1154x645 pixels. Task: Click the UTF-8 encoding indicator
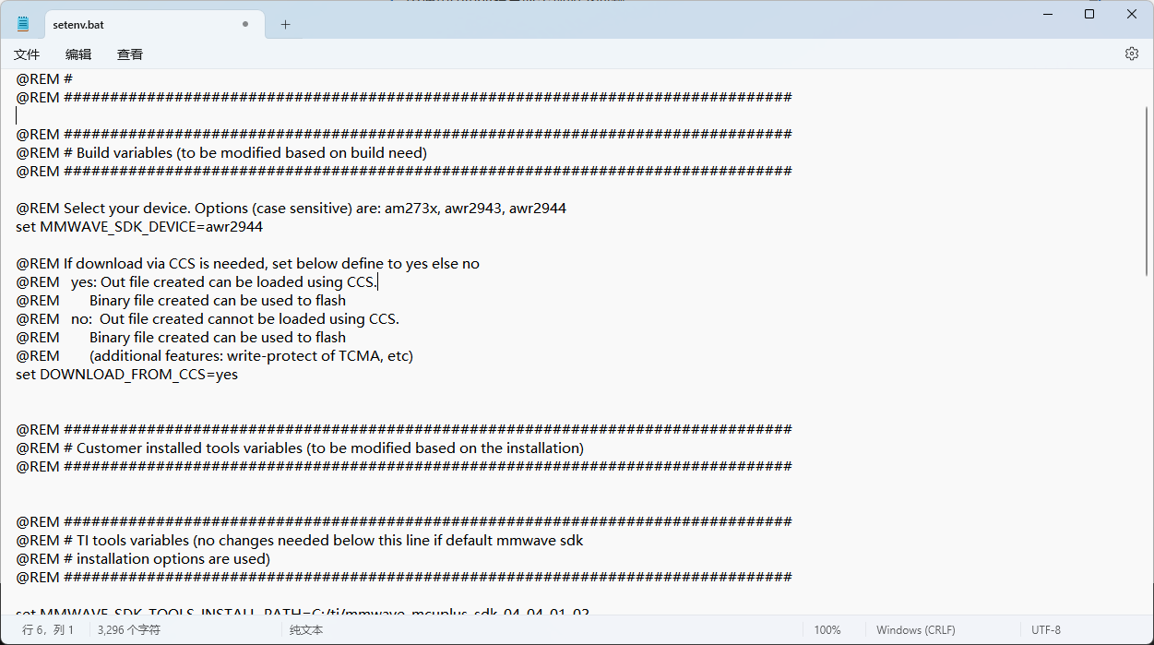pos(1046,629)
